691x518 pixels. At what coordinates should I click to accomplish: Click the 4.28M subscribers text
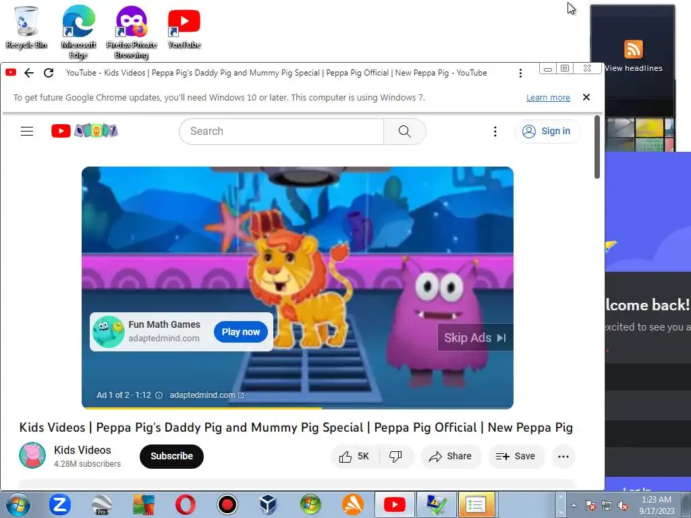tap(87, 464)
